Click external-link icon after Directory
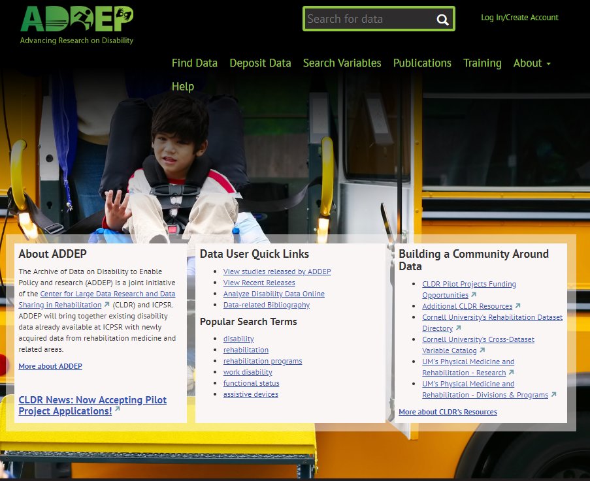The width and height of the screenshot is (590, 481). coord(458,328)
